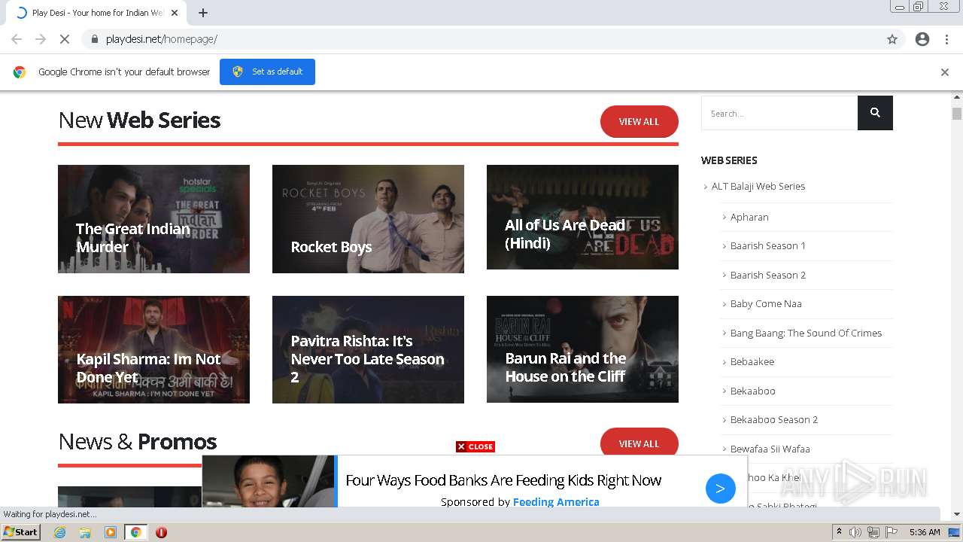The height and width of the screenshot is (542, 963).
Task: Expand ALT Balaji Web Series category
Action: click(x=758, y=186)
